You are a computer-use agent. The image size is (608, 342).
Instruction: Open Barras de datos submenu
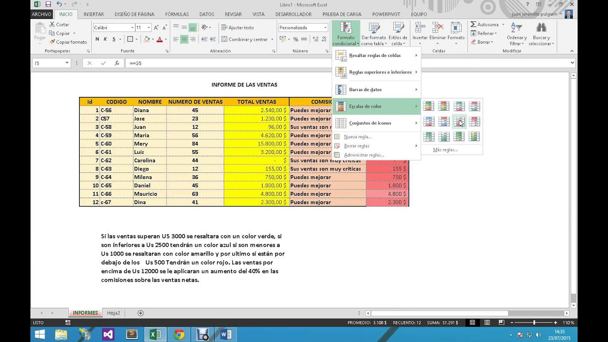(376, 89)
